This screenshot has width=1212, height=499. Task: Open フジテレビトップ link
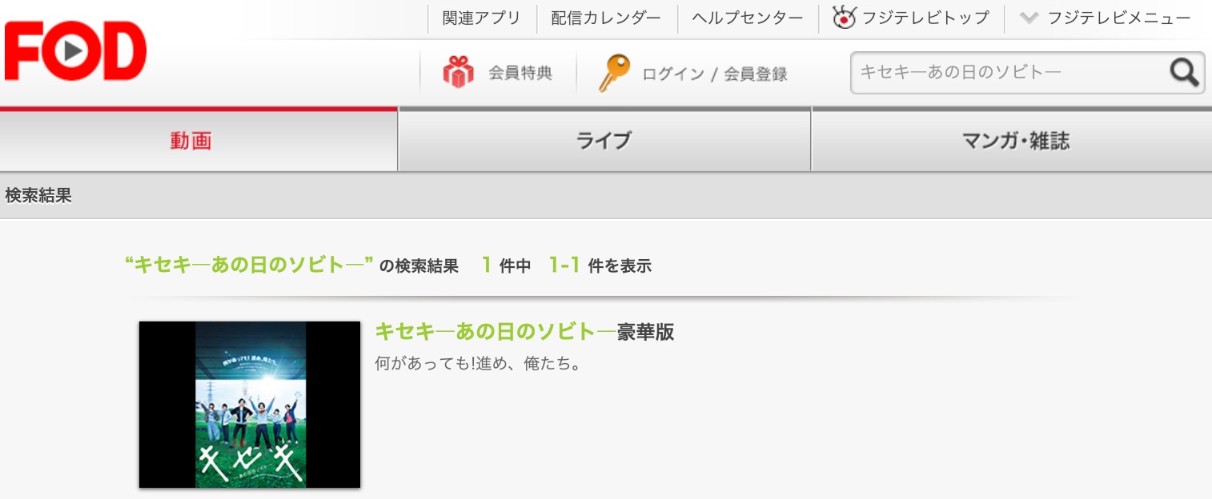tap(925, 18)
